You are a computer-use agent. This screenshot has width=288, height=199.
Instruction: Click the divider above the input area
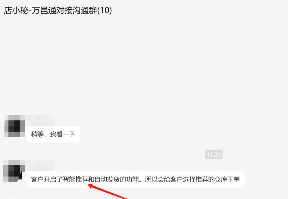click(x=144, y=193)
